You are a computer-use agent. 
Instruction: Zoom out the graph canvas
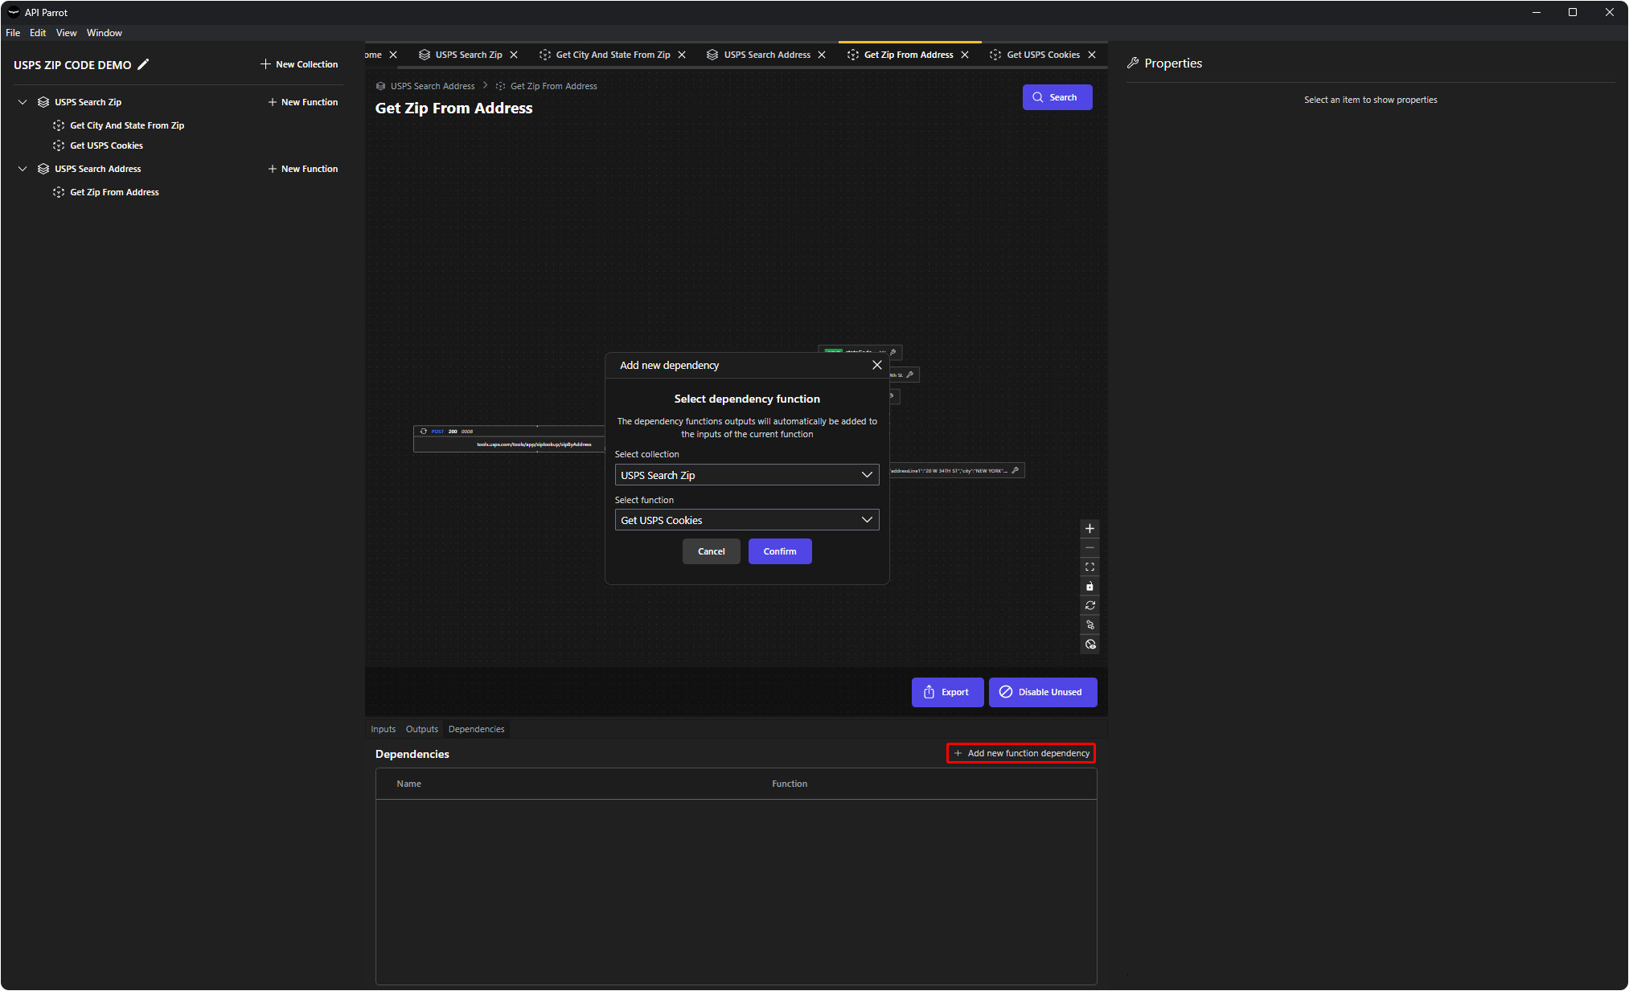pyautogui.click(x=1089, y=547)
